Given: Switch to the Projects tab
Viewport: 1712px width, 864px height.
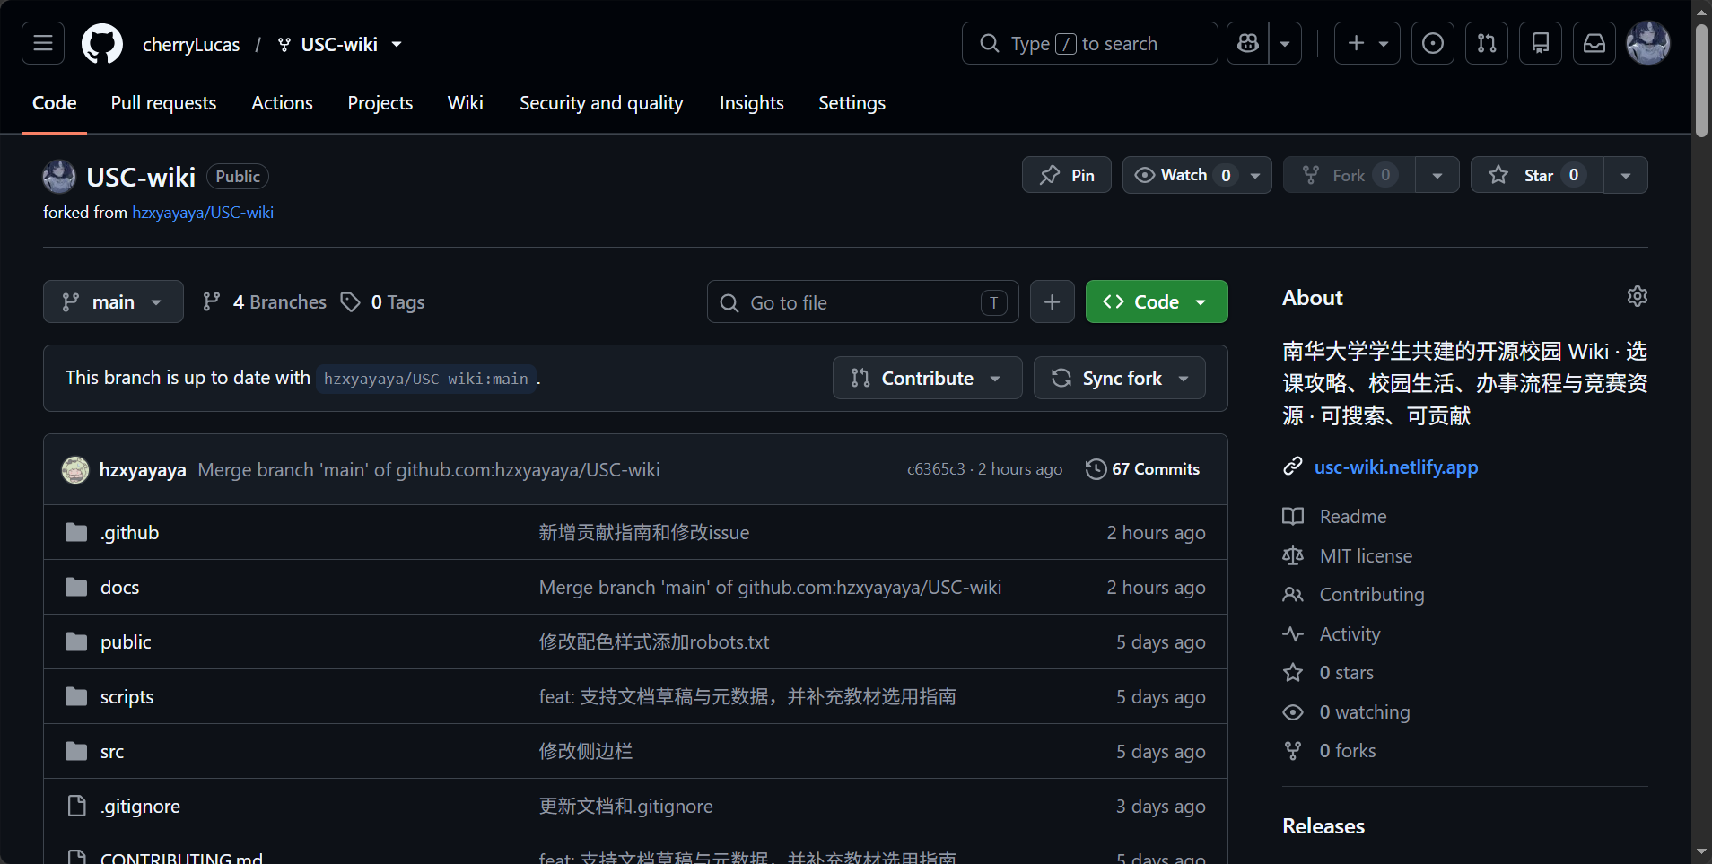Looking at the screenshot, I should (x=380, y=103).
